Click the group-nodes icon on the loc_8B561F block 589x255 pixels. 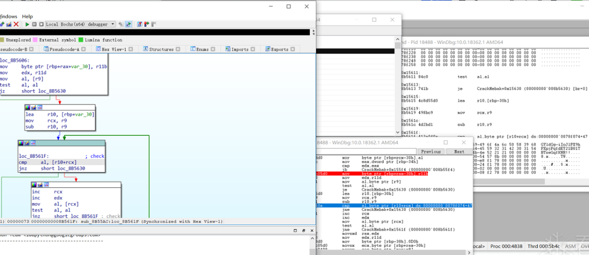click(x=33, y=143)
